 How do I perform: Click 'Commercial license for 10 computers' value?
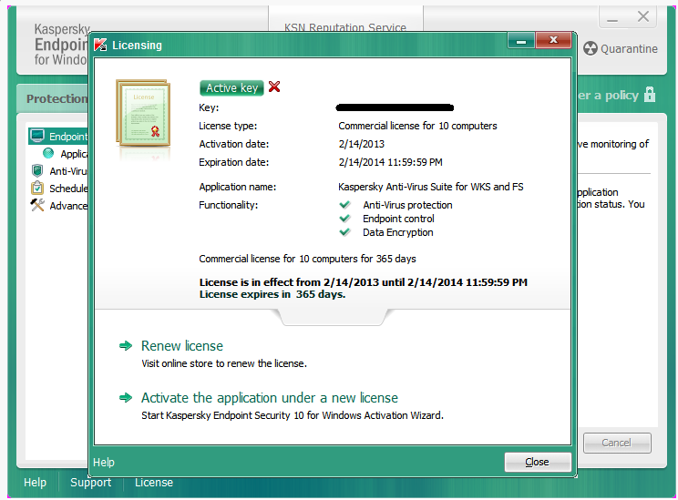[x=417, y=126]
